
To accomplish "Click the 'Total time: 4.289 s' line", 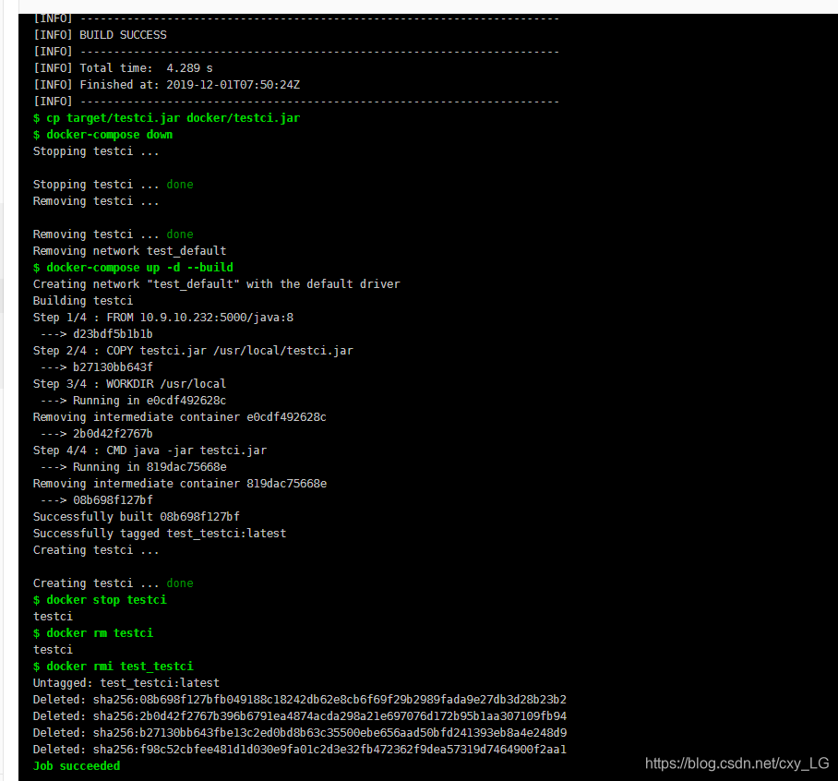I will [123, 68].
